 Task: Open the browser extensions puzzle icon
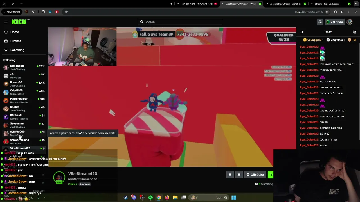[x=43, y=12]
